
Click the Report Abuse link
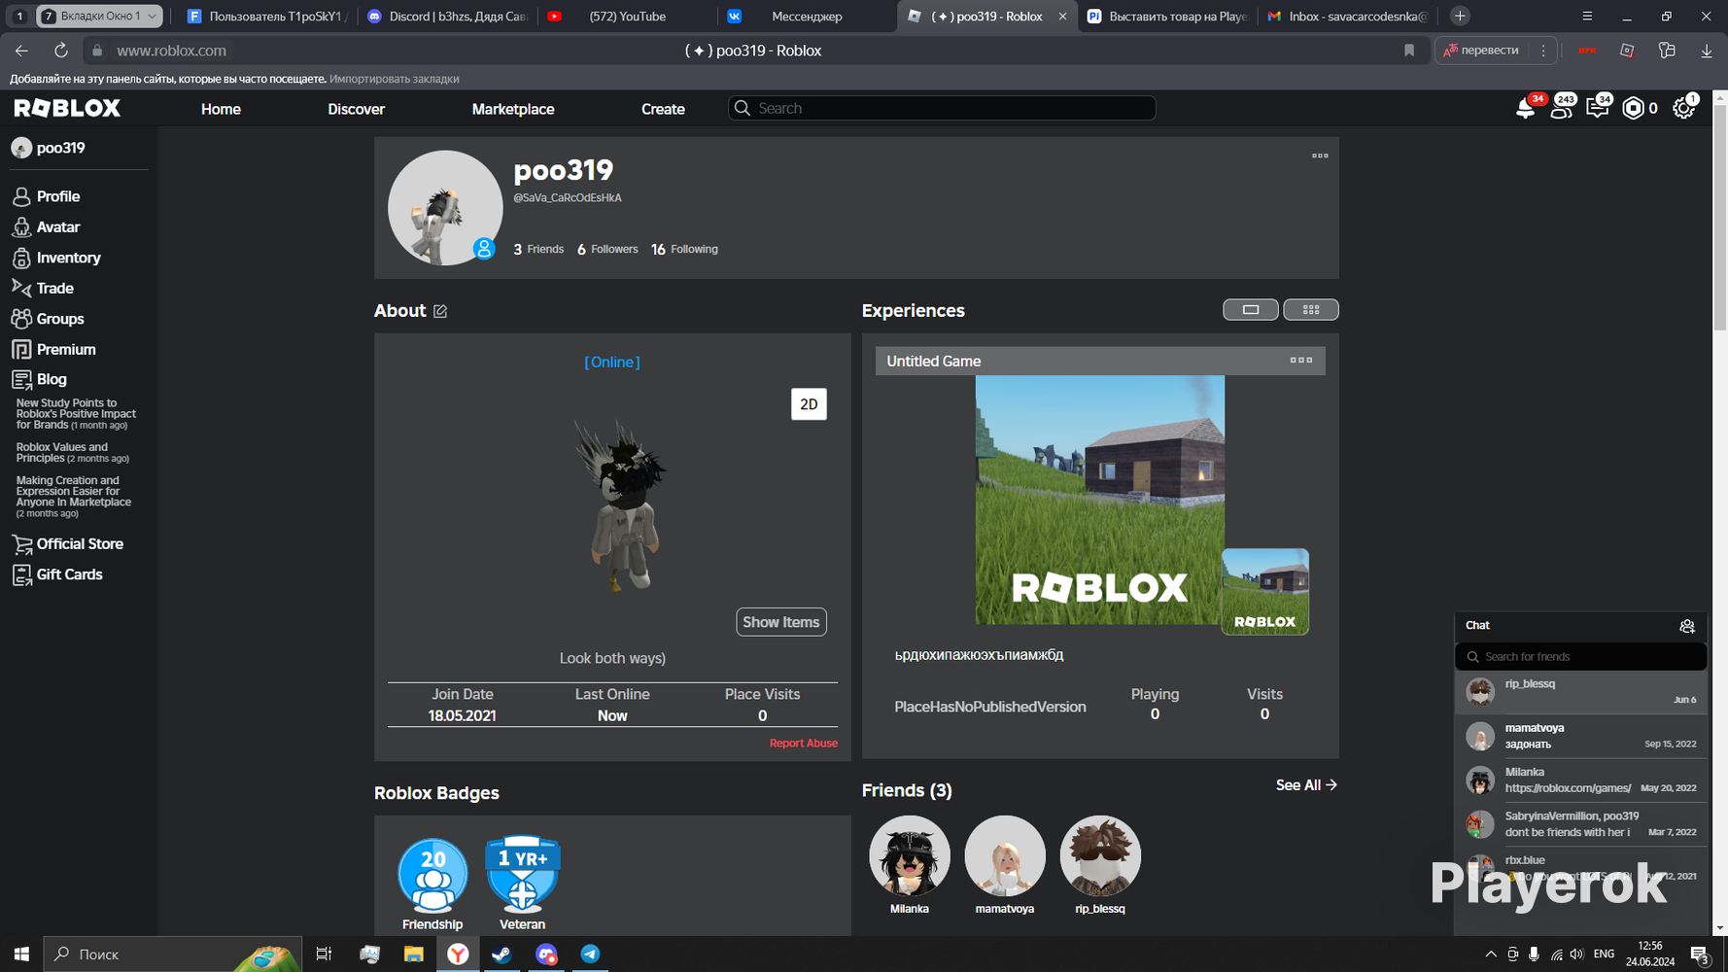click(804, 744)
